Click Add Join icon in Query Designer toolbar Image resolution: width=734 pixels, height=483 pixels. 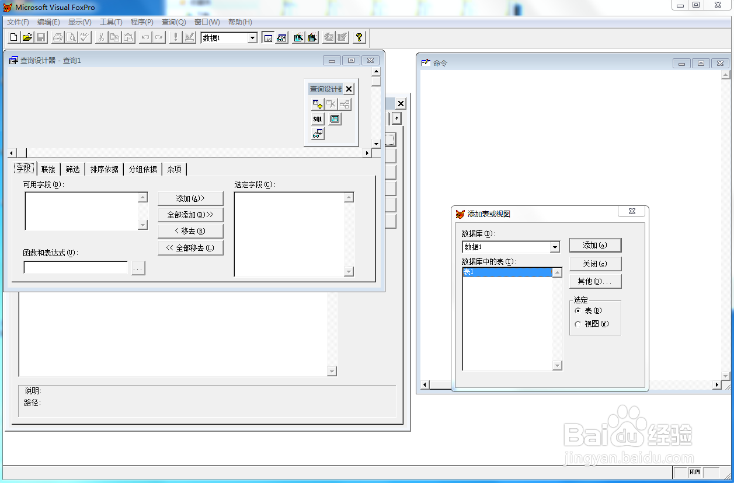[x=345, y=104]
